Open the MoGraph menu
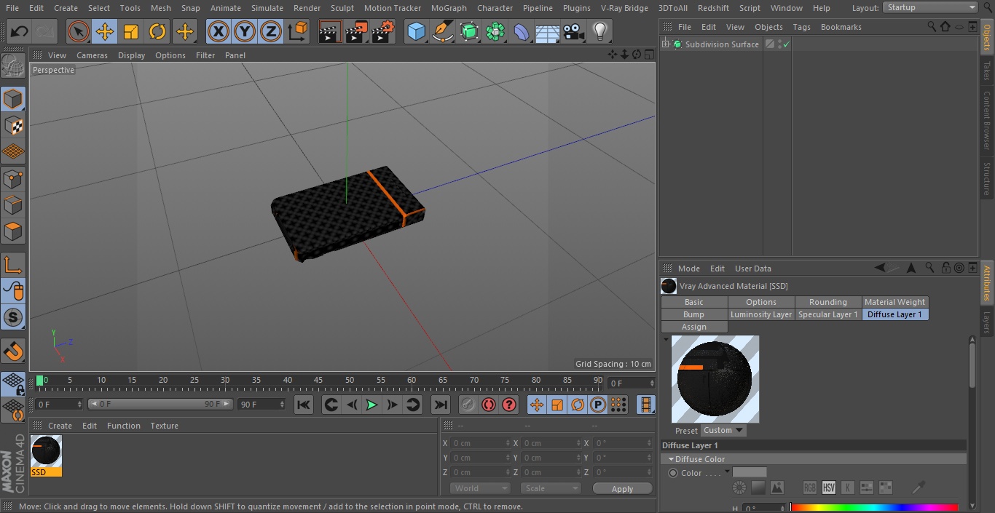The width and height of the screenshot is (995, 513). (x=449, y=8)
